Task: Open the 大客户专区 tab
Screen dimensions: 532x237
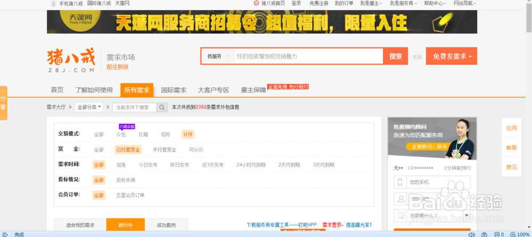Action: click(214, 90)
